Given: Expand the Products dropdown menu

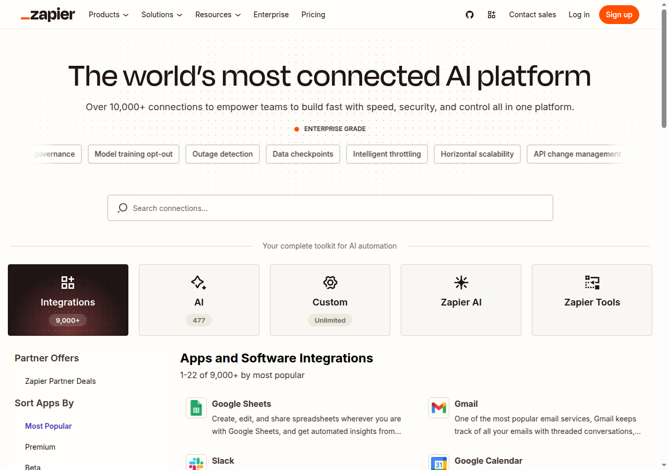Looking at the screenshot, I should tap(109, 15).
